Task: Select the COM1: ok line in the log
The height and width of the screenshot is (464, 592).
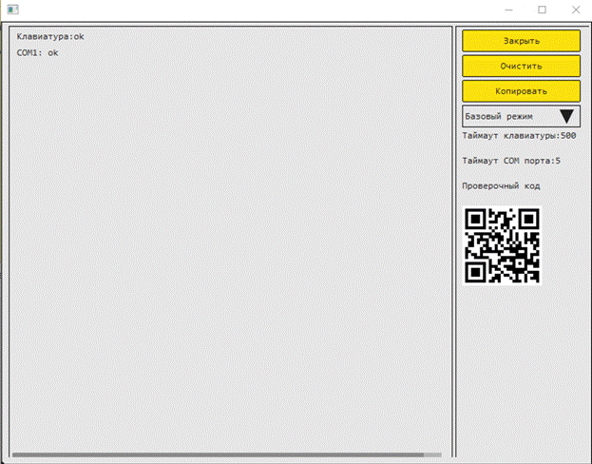Action: point(38,53)
